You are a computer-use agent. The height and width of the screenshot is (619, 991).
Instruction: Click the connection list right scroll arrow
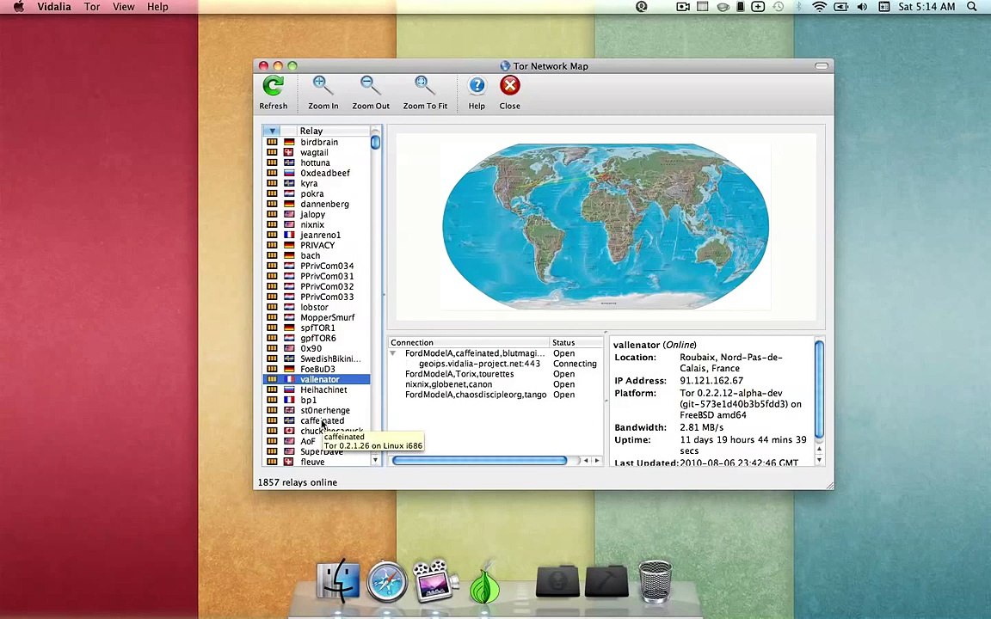(597, 461)
